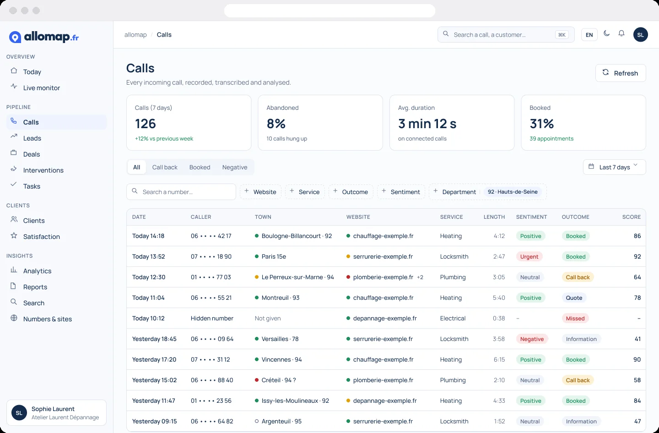
Task: Toggle dark mode with moon icon
Action: (x=607, y=33)
